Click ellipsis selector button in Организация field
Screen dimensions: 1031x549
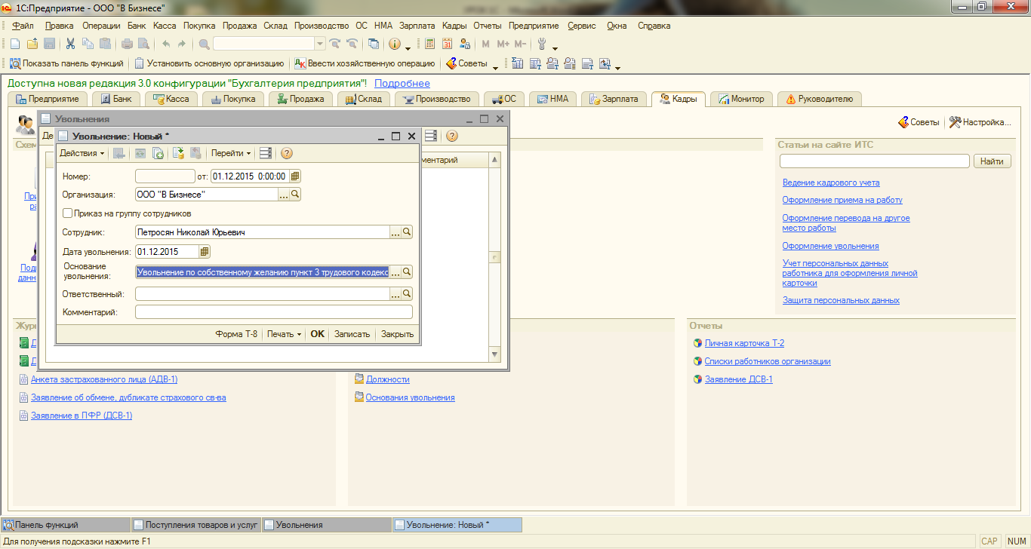pyautogui.click(x=284, y=195)
